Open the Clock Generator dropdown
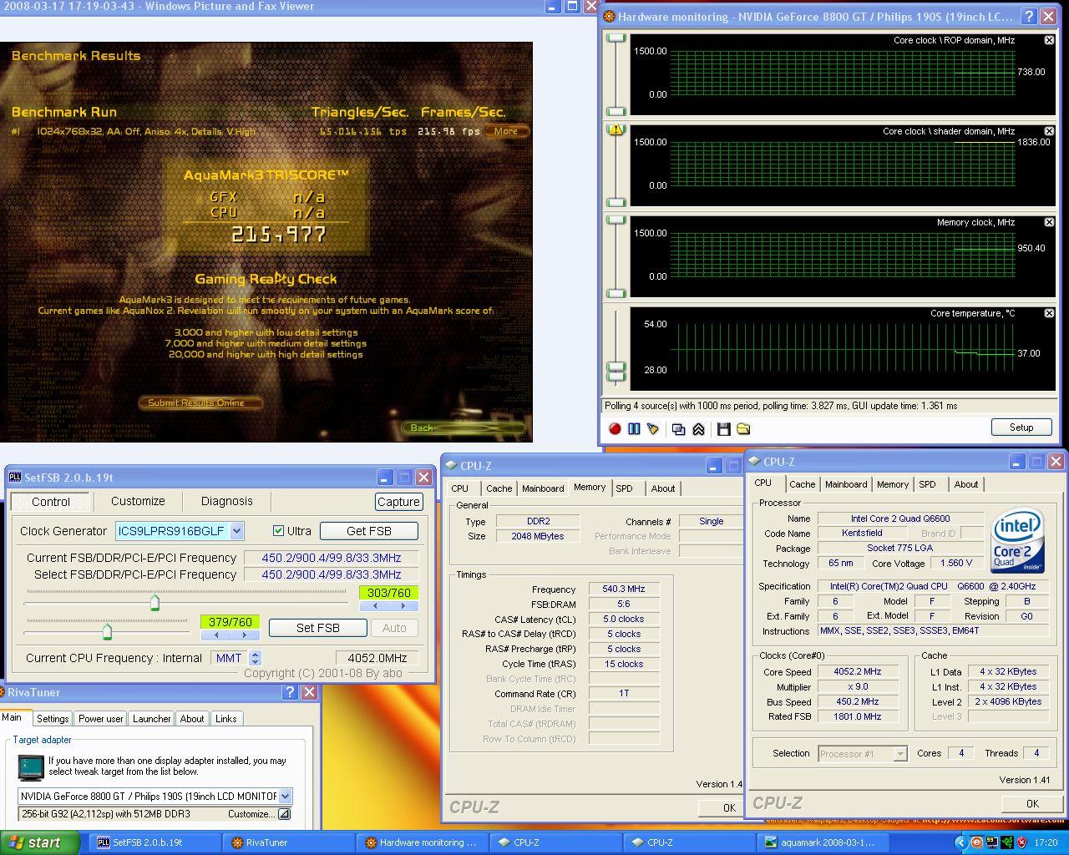This screenshot has width=1069, height=855. [x=236, y=531]
